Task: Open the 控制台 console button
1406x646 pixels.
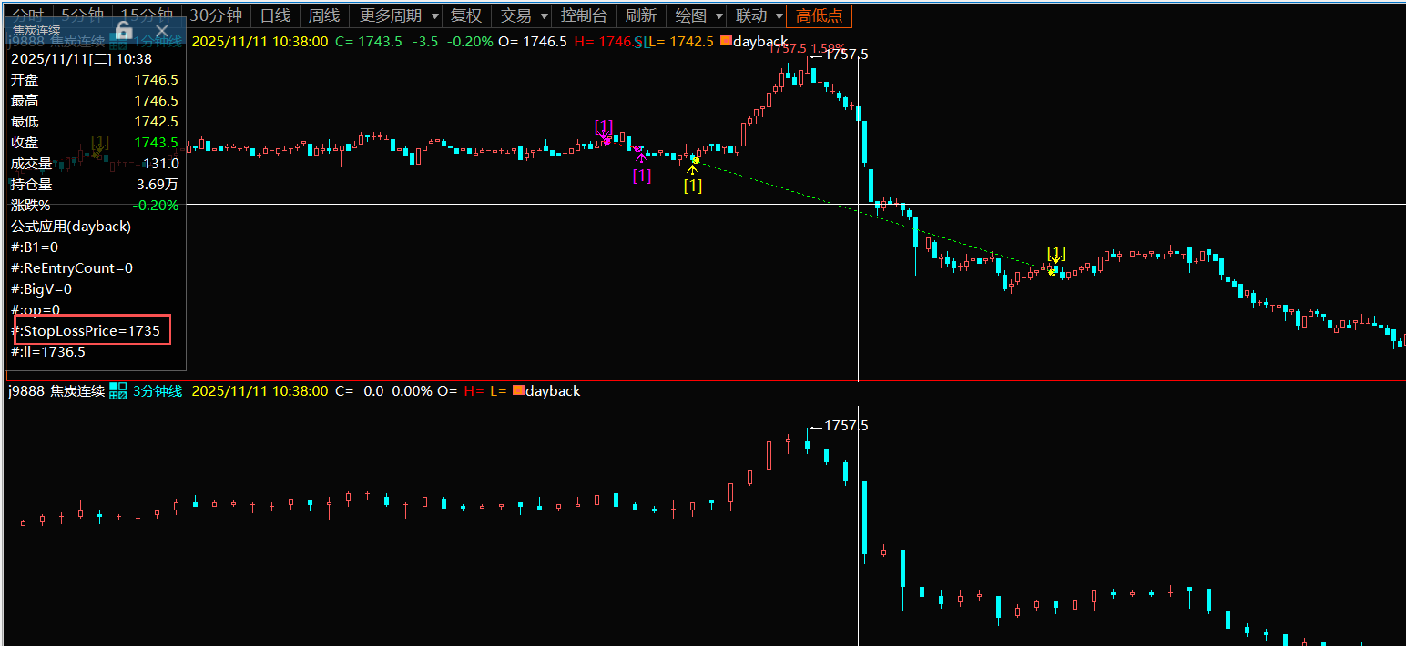Action: [584, 15]
